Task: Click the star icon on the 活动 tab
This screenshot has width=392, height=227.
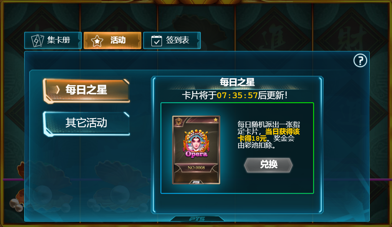Action: click(x=97, y=41)
